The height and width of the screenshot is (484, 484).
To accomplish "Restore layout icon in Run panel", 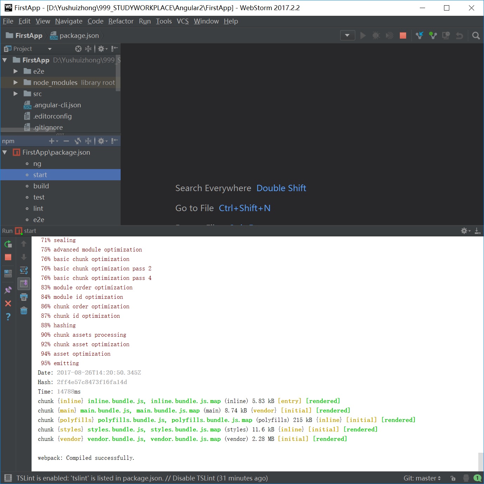I will [8, 273].
